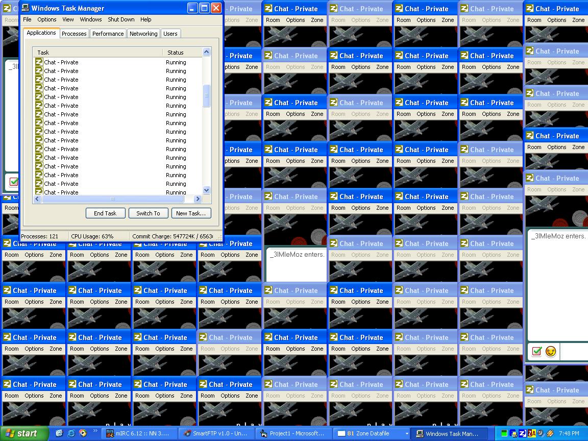Open the Shut Down menu

[121, 19]
